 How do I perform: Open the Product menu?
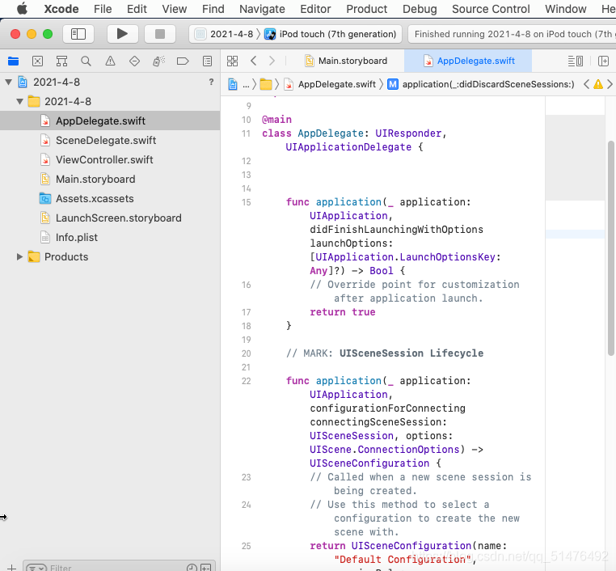click(366, 9)
